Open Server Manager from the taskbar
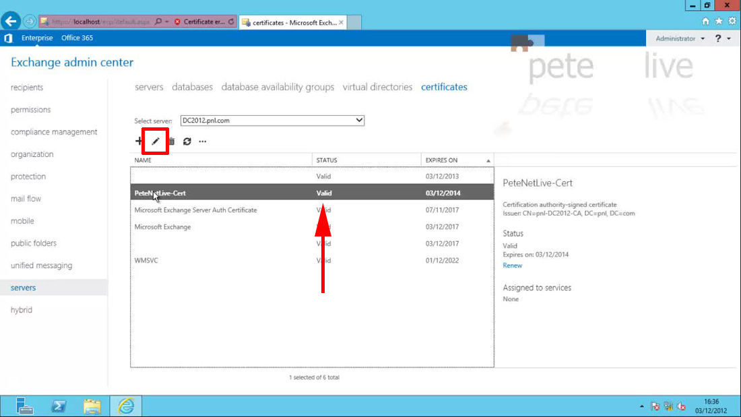741x417 pixels. [24, 406]
